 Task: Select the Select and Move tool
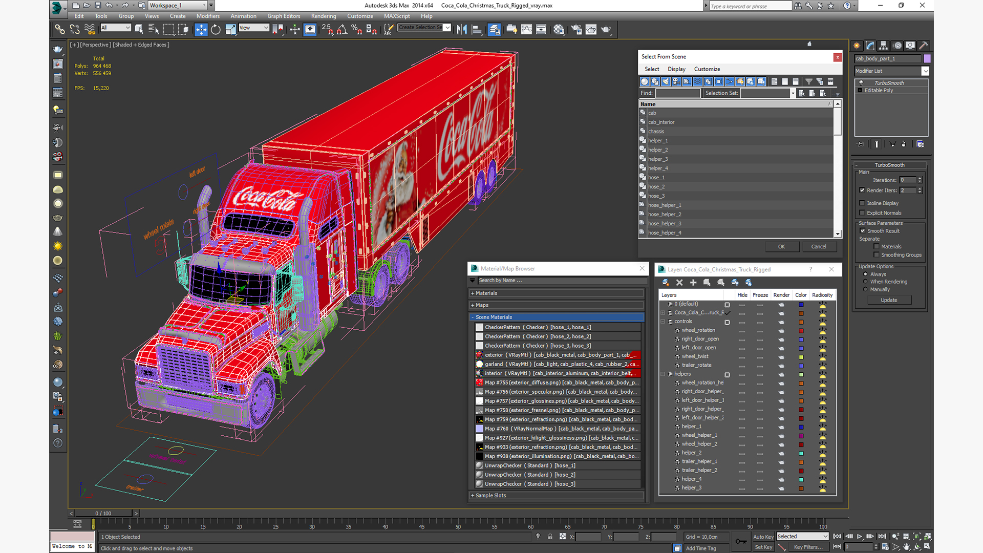201,30
